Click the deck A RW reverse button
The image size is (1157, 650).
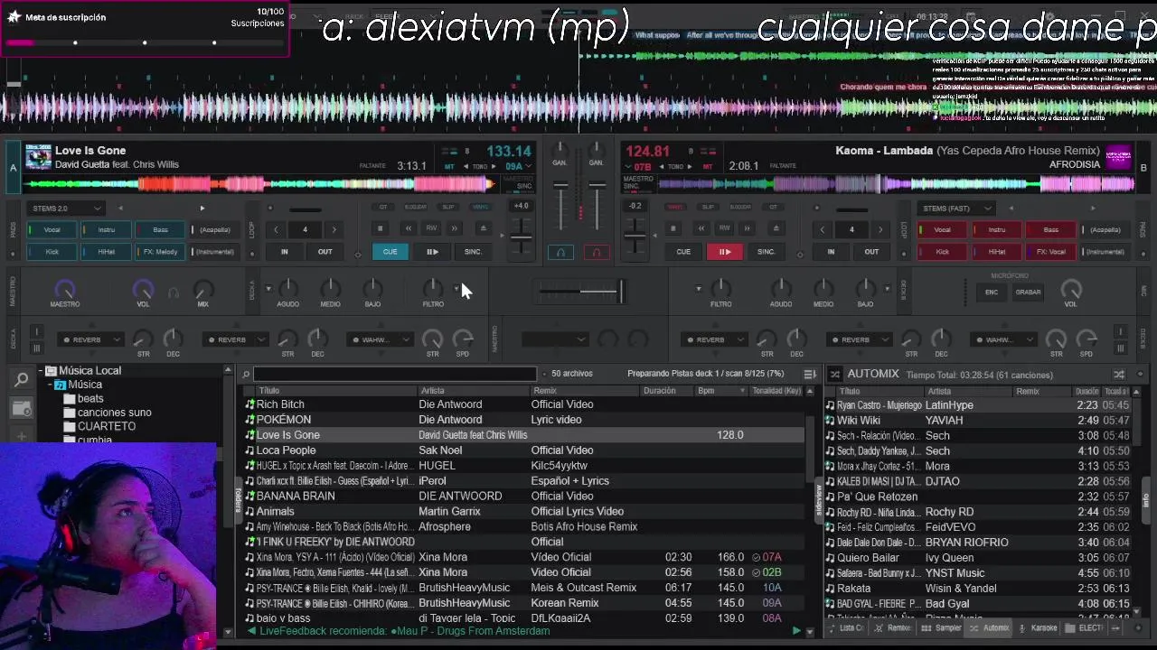point(432,228)
